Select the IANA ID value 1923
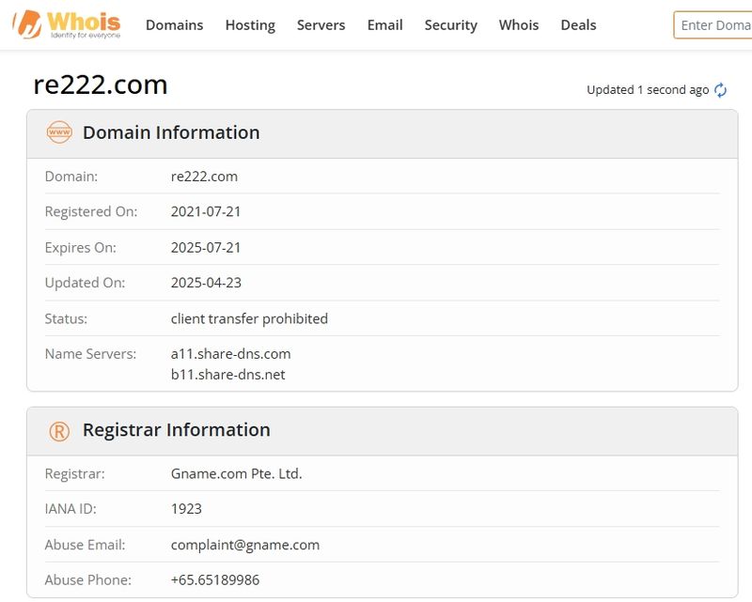The image size is (752, 602). tap(186, 508)
